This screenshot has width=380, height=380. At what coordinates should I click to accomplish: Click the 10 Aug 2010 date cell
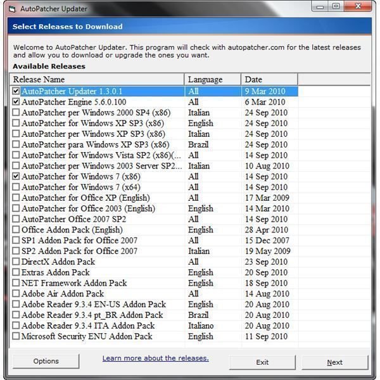tap(267, 166)
